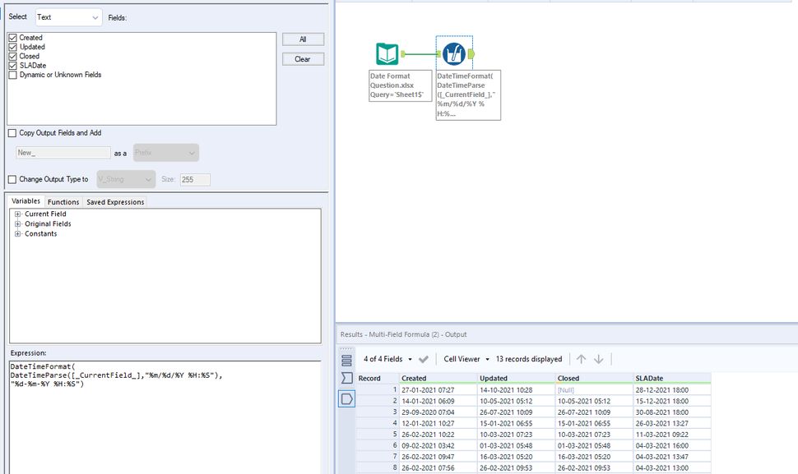Screen dimensions: 798x474
Task: Uncheck the Closed field checkbox
Action: coord(12,57)
